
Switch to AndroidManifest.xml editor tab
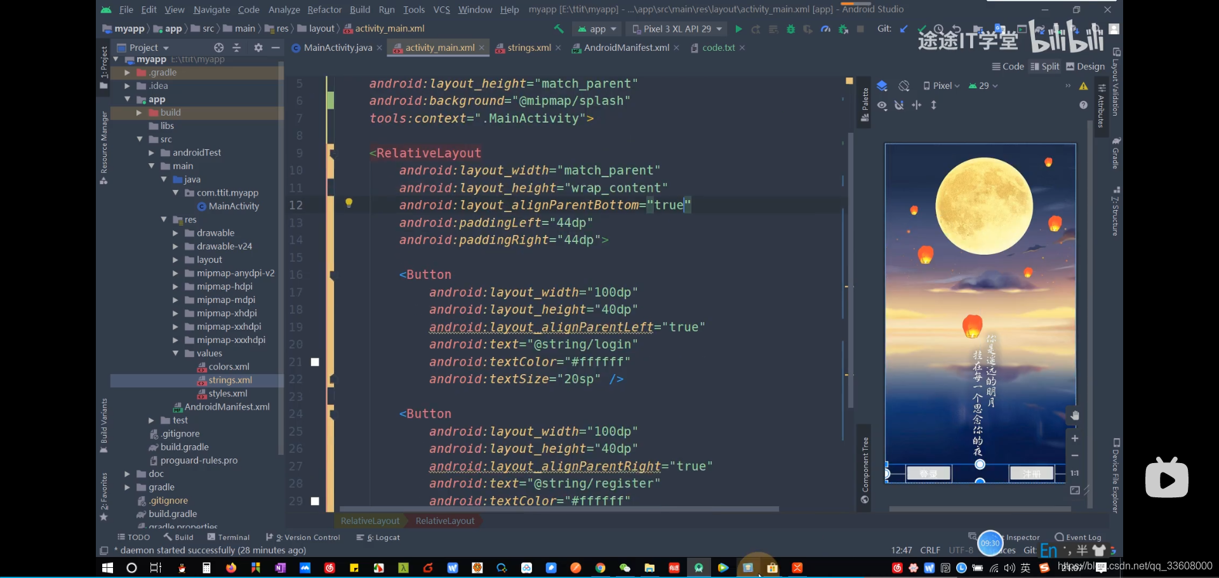tap(626, 48)
